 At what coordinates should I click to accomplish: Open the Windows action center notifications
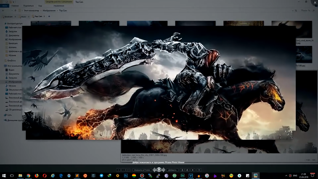coord(313,176)
